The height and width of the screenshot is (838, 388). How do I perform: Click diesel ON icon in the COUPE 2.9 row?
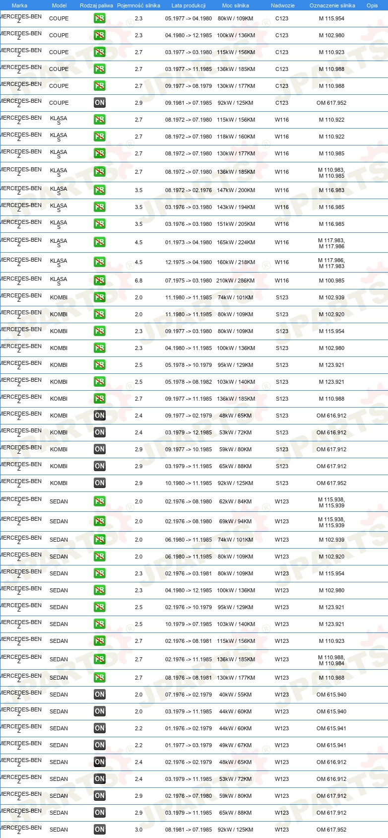[x=100, y=103]
